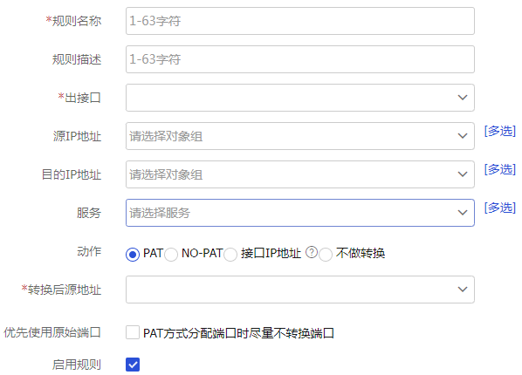Click the 源IP地址 chevron arrow
Screen dimensions: 522x375
tap(463, 136)
